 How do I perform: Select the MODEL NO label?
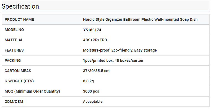14,30
